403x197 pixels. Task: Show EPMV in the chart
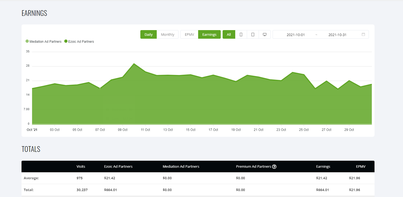(x=190, y=34)
